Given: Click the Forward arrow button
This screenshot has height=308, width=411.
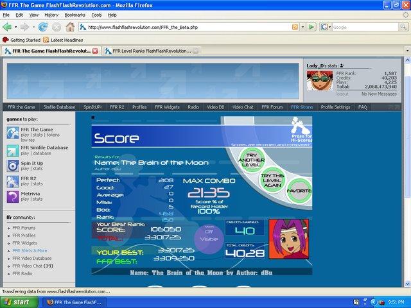Looking at the screenshot, I should [24, 27].
